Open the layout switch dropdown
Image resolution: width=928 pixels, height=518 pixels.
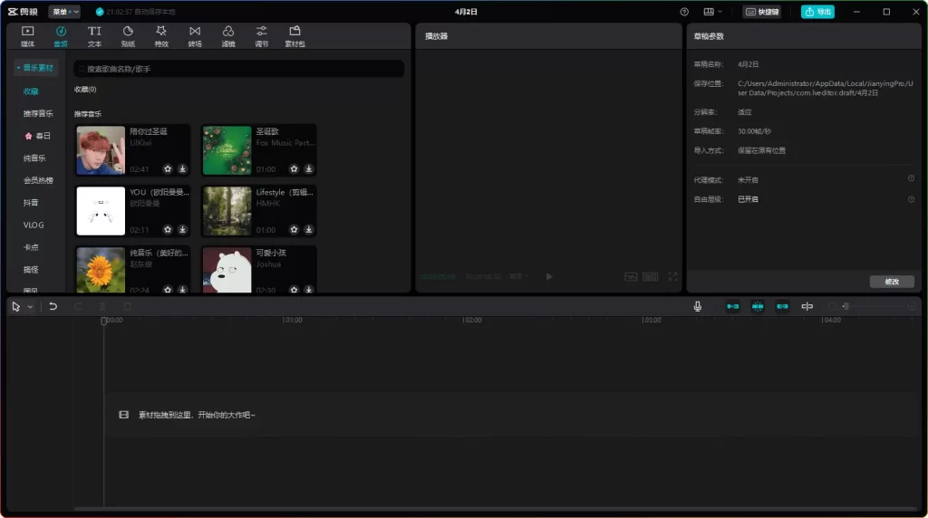click(x=712, y=12)
